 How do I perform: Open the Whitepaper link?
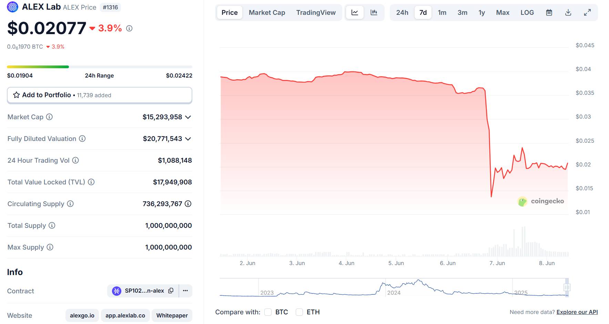[172, 315]
